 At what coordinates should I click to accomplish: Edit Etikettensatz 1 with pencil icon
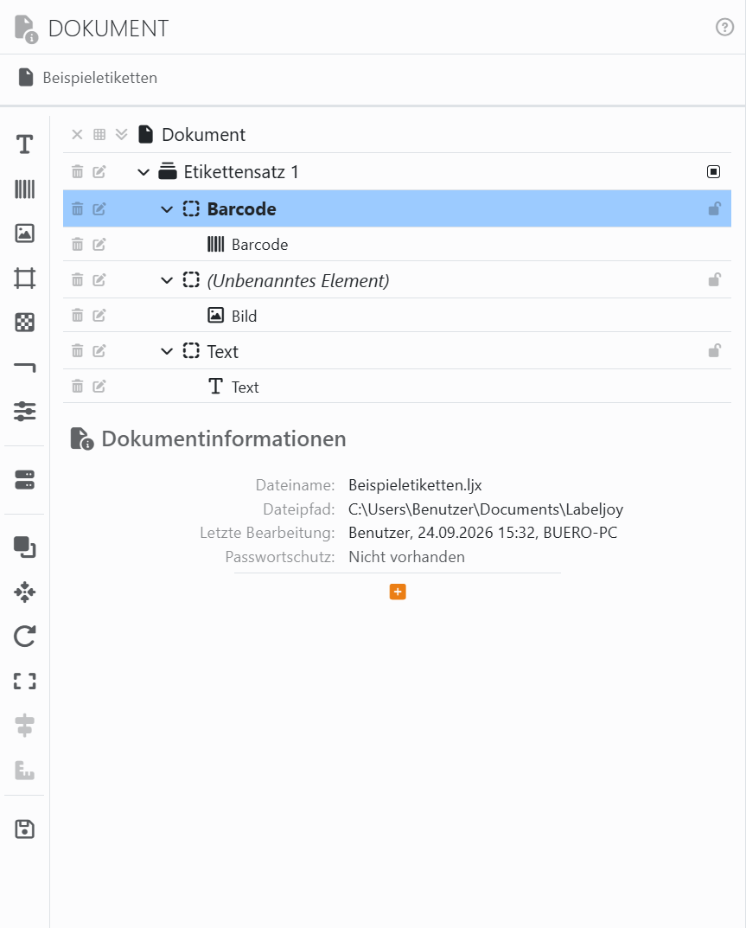(99, 171)
